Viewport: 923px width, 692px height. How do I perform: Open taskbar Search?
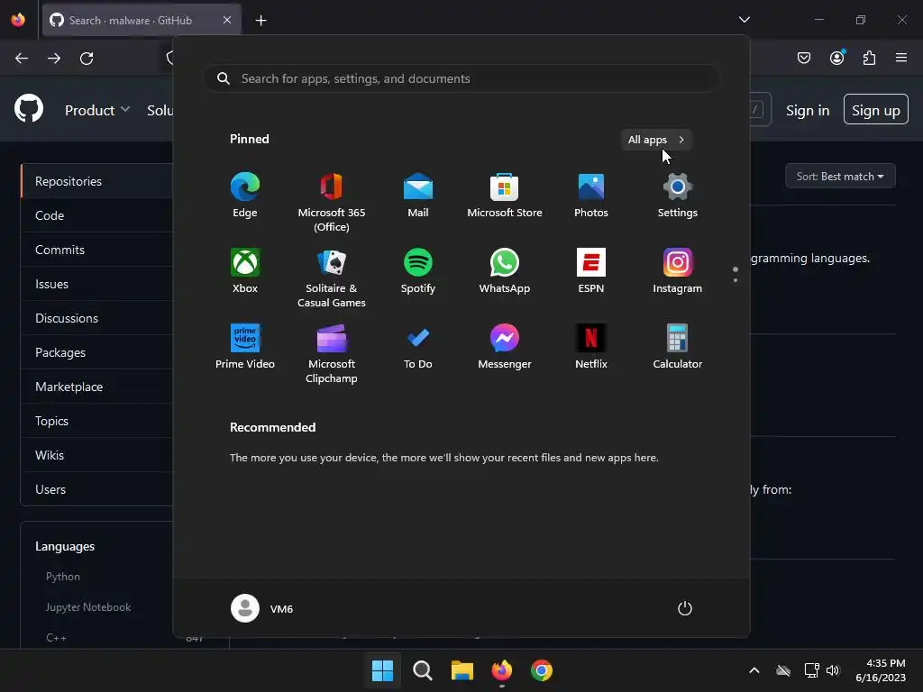coord(422,670)
